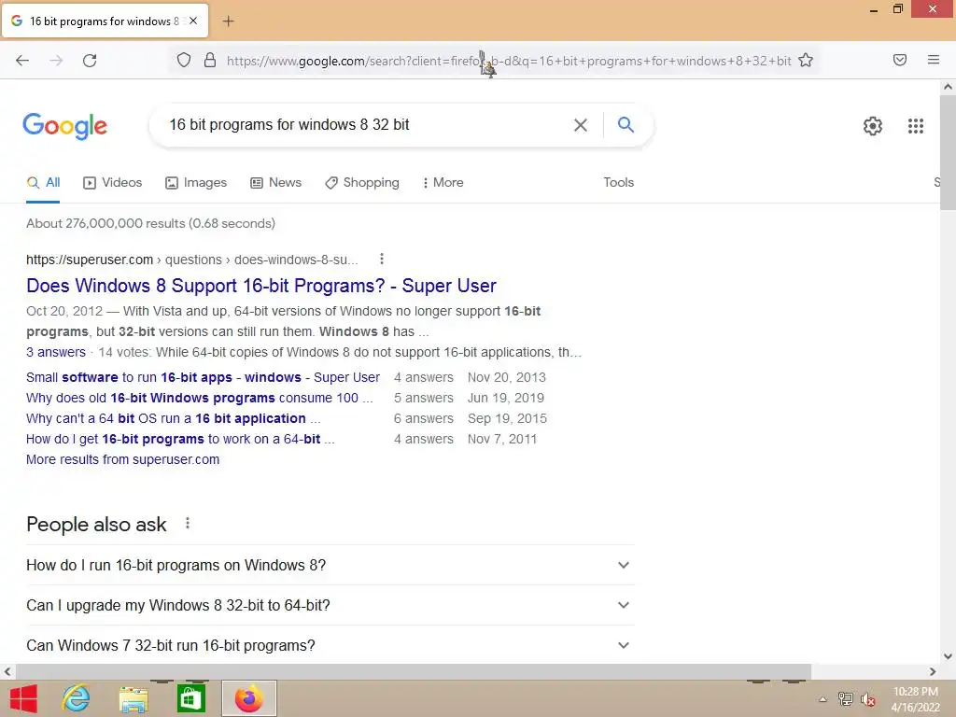Click the muted volume tray icon

[x=868, y=699]
